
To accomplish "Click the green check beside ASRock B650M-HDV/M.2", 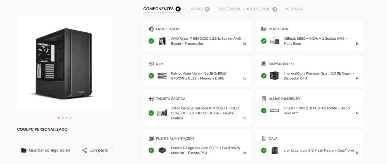I will click(x=264, y=41).
